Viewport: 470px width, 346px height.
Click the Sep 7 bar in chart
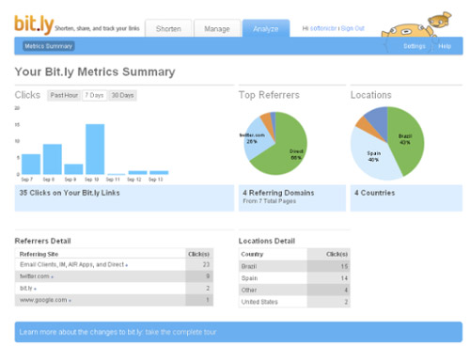(31, 164)
